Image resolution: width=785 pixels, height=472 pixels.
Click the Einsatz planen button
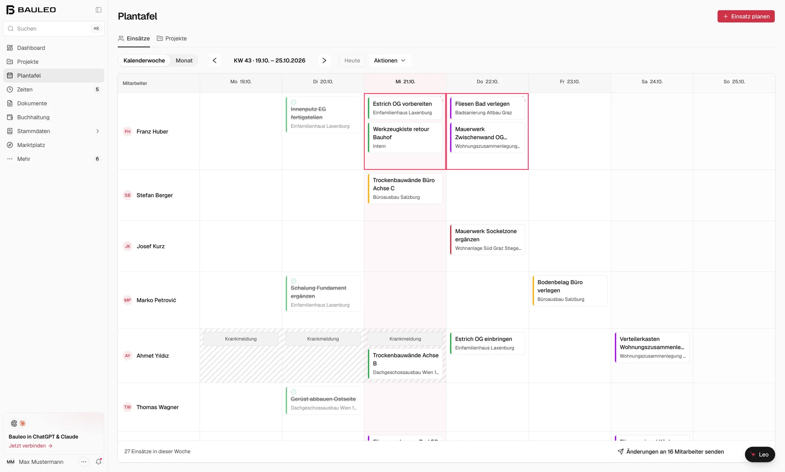746,16
